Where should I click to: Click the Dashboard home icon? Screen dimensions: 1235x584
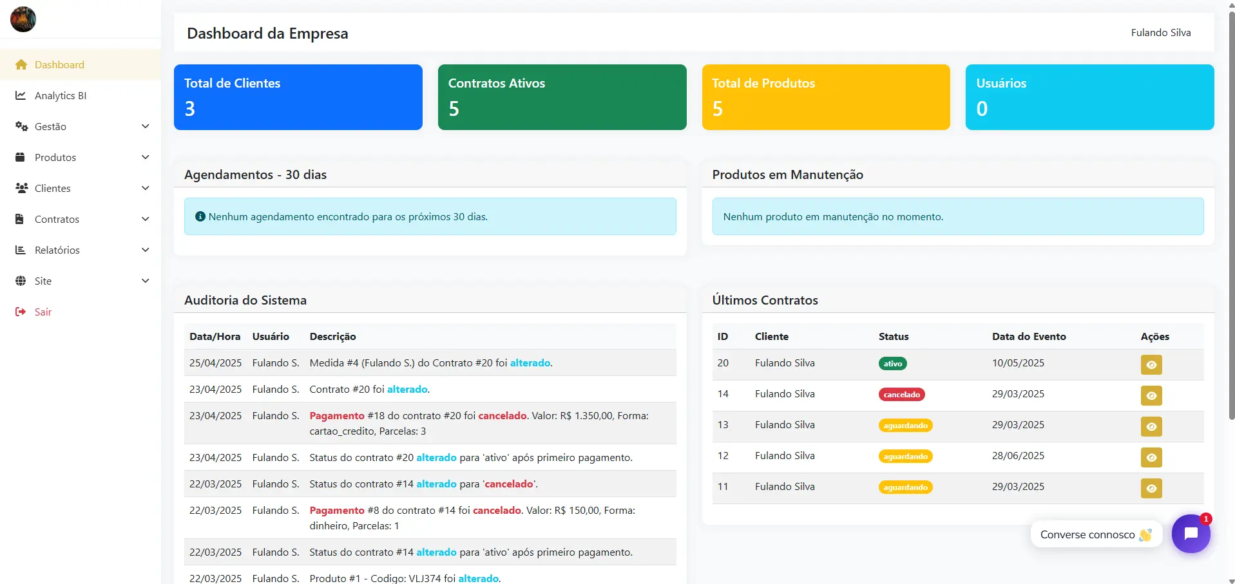(21, 64)
